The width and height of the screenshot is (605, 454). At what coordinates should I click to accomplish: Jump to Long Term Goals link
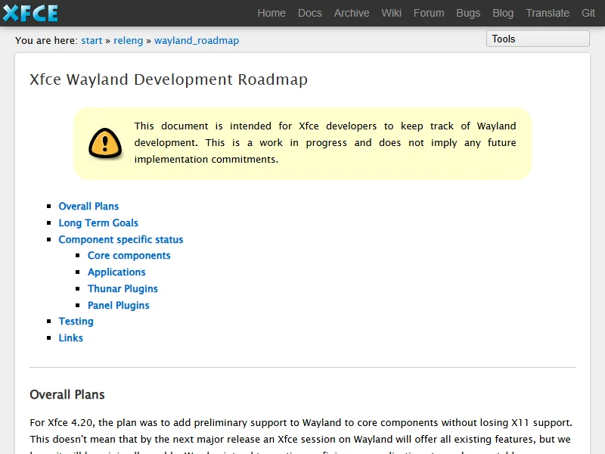[98, 223]
